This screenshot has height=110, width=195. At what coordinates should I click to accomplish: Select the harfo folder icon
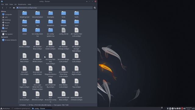tap(76, 13)
